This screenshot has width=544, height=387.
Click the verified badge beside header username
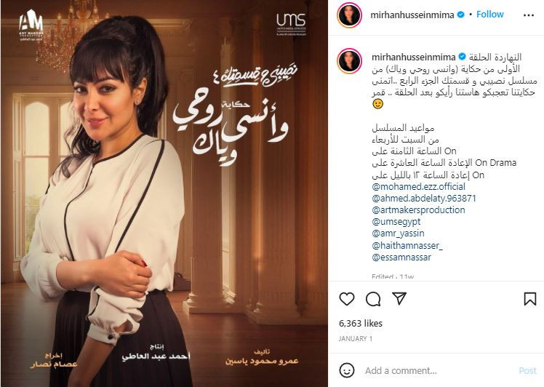point(461,15)
